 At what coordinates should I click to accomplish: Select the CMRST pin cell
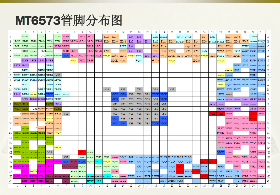point(50,133)
